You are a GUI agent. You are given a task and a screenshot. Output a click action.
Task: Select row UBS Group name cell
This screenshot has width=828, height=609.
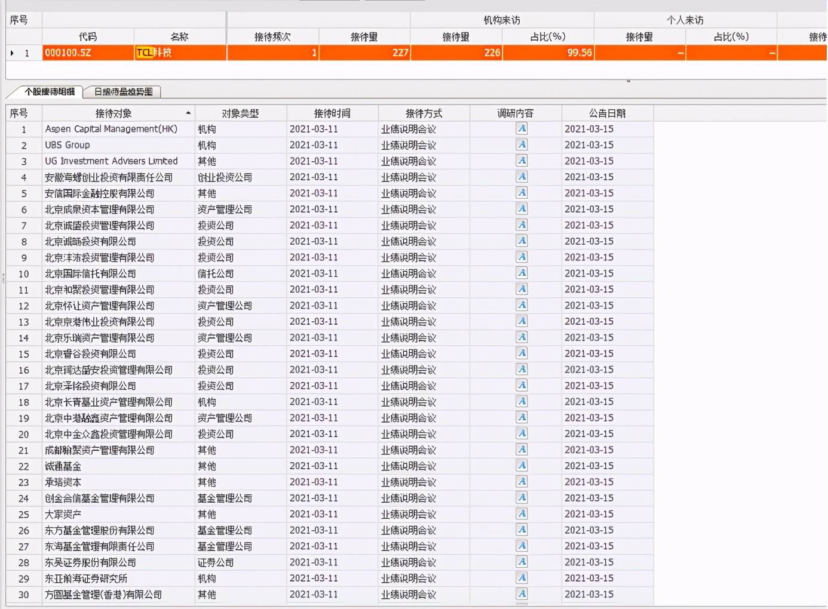coord(118,144)
